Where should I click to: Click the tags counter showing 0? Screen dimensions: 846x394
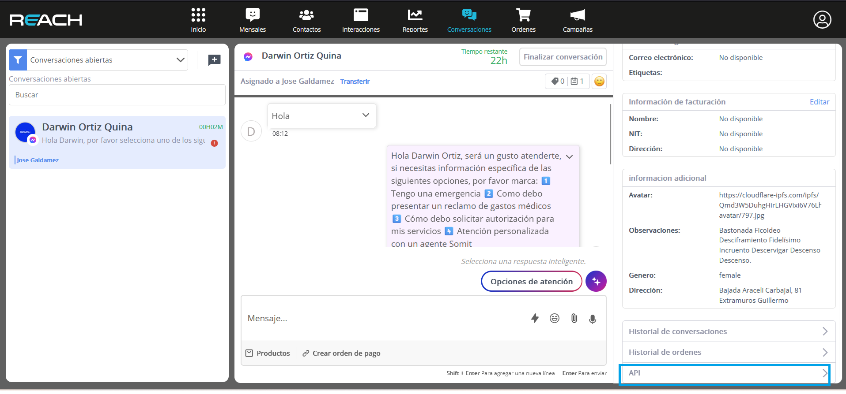click(558, 81)
